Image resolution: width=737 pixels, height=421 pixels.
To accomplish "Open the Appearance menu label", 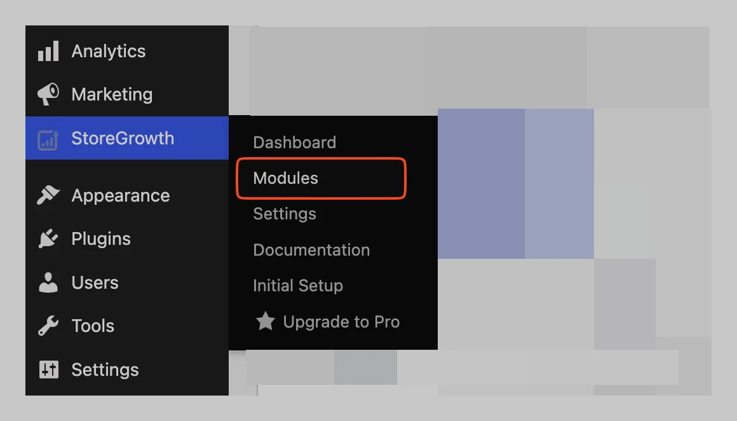I will [x=120, y=196].
